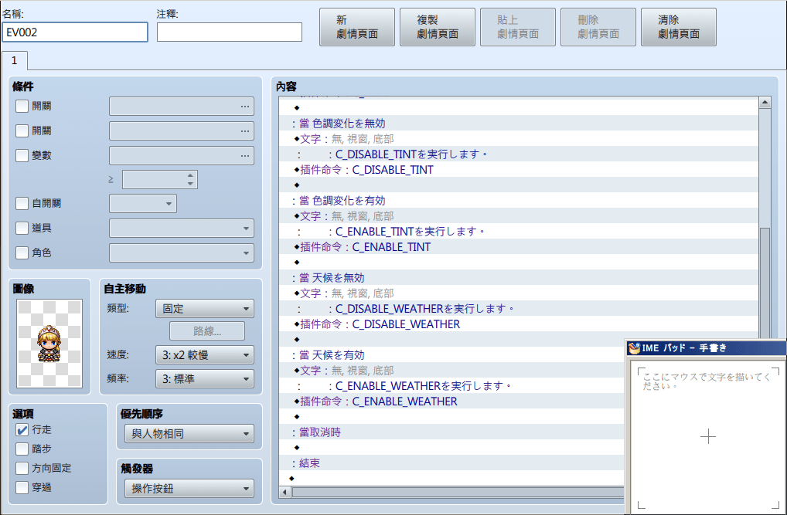Open the second 開關 switch selector ellipsis
787x515 pixels.
coord(244,131)
